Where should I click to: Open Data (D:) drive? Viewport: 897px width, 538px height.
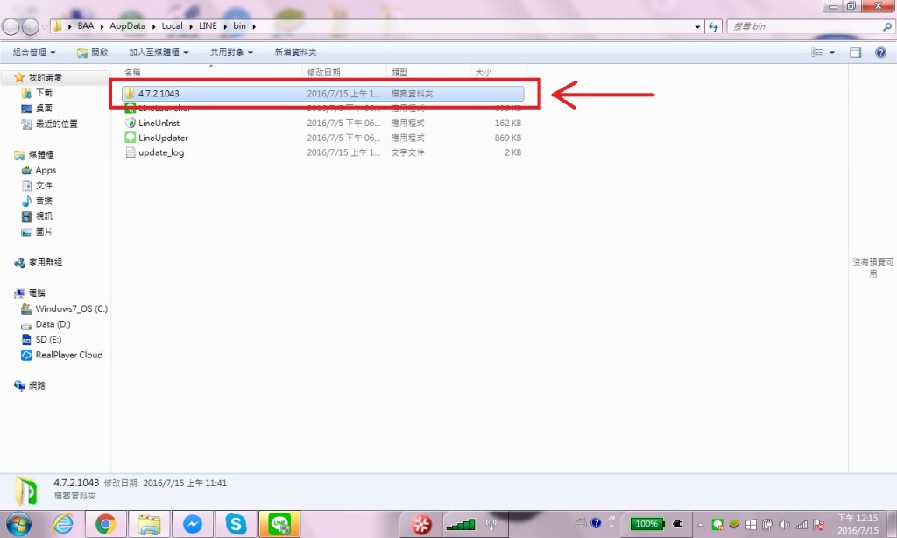tap(46, 324)
